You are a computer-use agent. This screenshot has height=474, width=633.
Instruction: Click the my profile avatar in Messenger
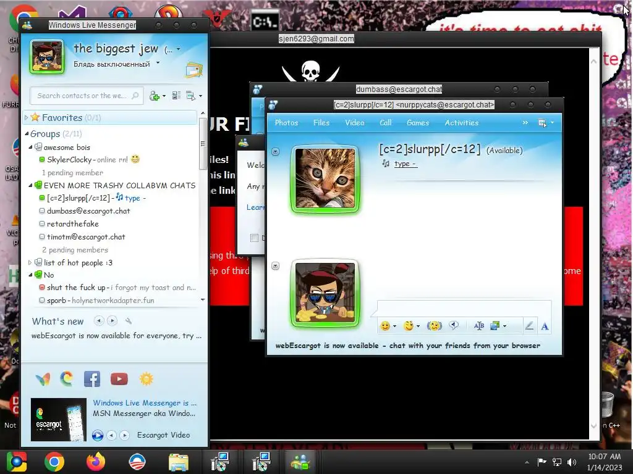click(x=47, y=56)
